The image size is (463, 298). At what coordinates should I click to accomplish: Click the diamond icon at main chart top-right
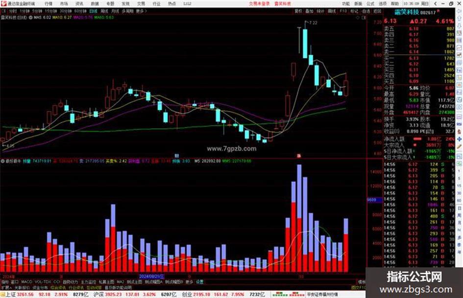pyautogui.click(x=358, y=18)
